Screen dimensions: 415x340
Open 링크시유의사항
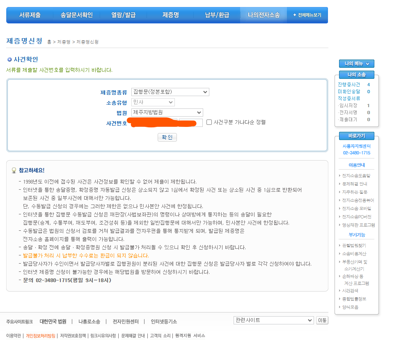(103, 336)
